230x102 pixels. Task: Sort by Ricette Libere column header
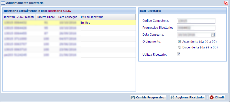click(x=46, y=17)
